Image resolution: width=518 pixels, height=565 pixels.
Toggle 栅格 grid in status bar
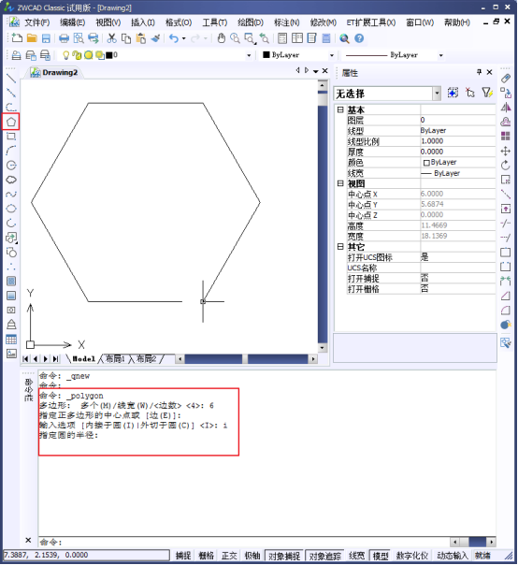coord(206,556)
